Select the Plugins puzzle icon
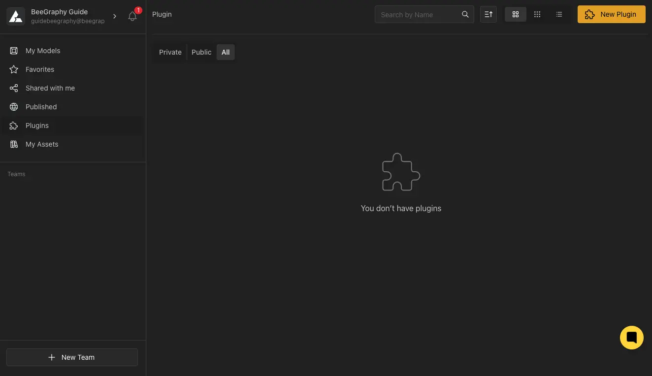The height and width of the screenshot is (376, 652). tap(14, 125)
